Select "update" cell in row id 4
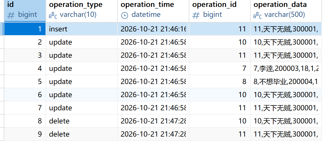The width and height of the screenshot is (334, 144). point(82,68)
